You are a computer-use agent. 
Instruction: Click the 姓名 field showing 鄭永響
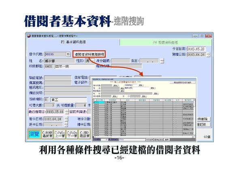[60, 61]
